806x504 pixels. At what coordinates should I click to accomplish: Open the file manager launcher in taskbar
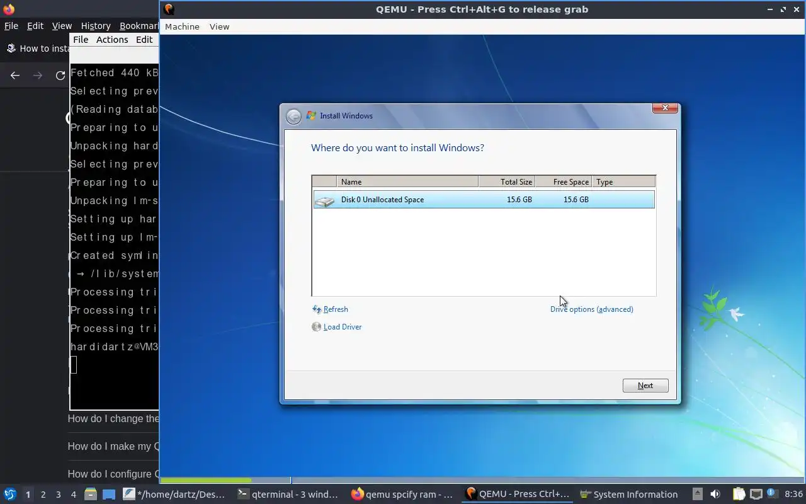(90, 495)
